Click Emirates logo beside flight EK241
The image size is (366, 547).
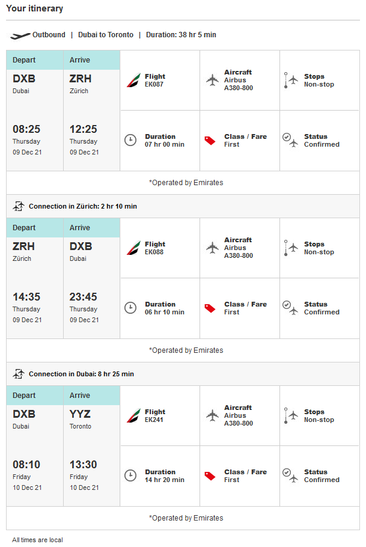[x=133, y=416]
